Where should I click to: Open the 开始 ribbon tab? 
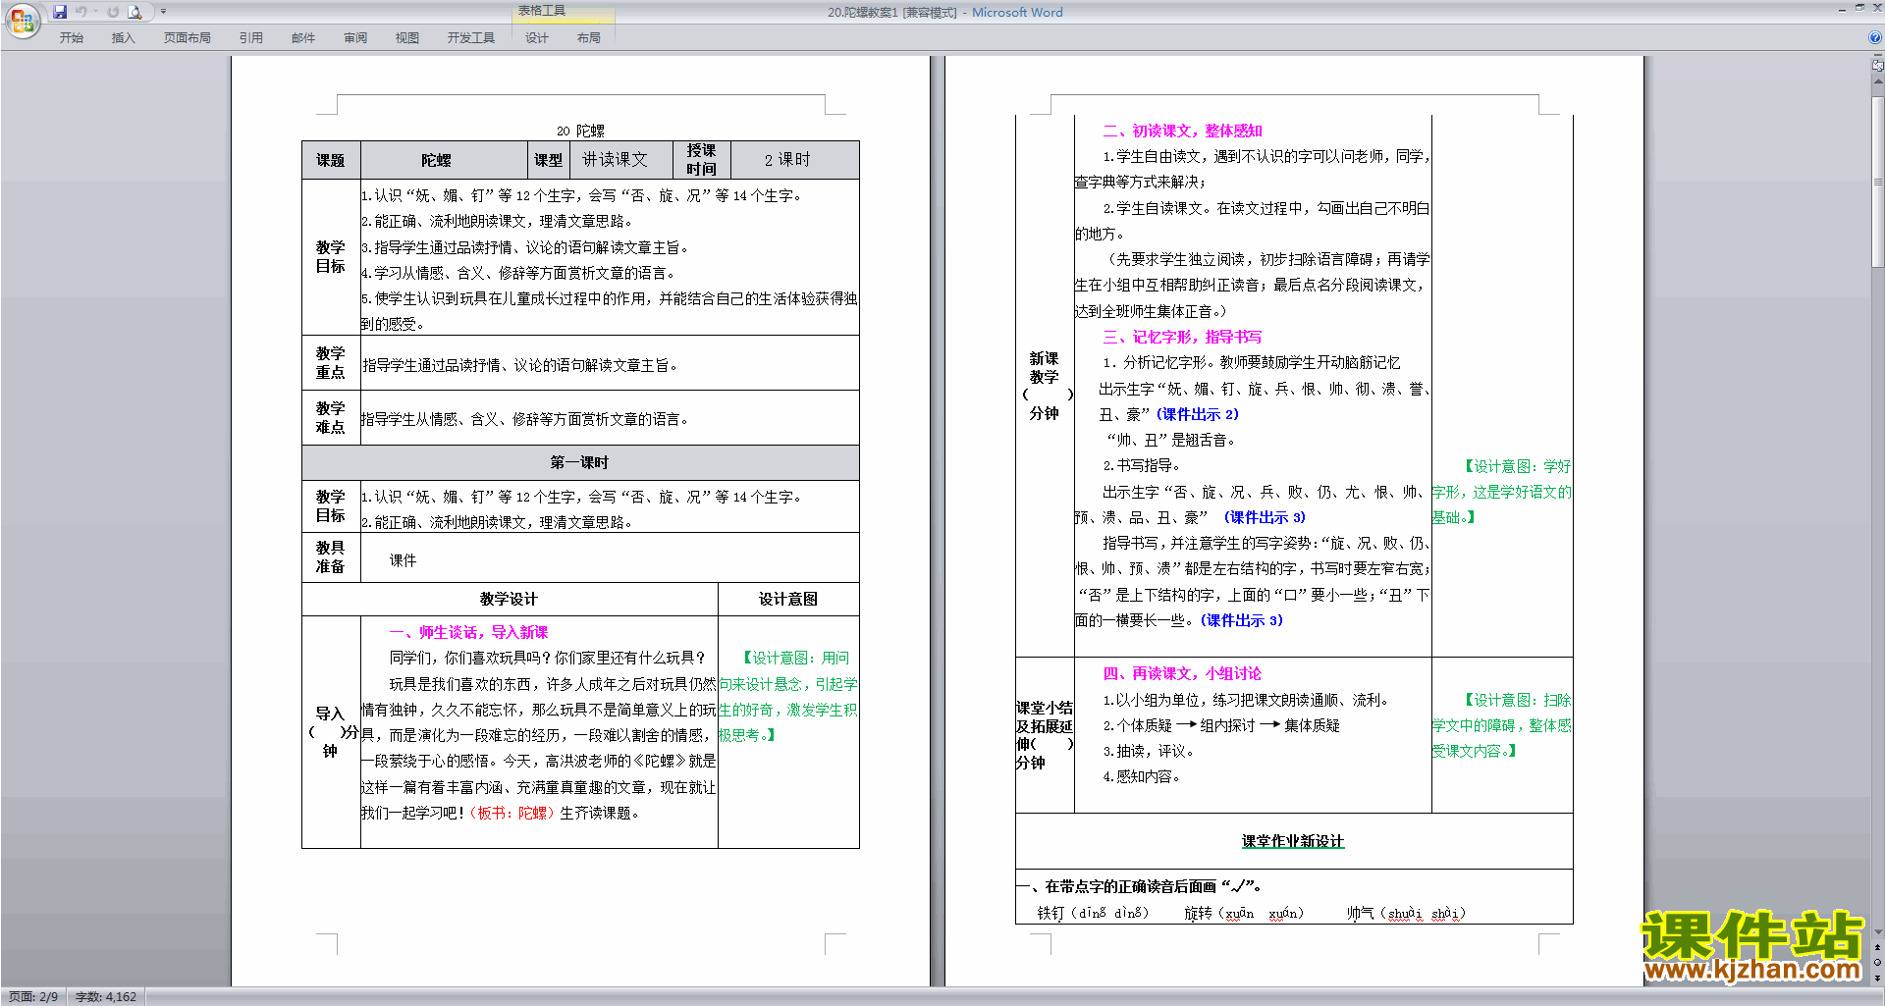click(x=72, y=37)
